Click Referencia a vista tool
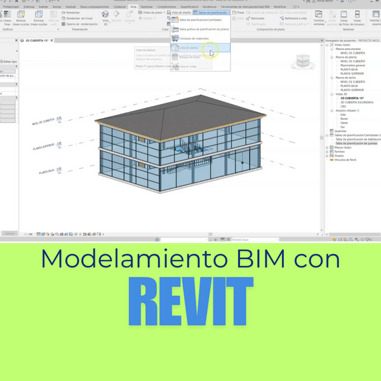The width and height of the screenshot is (381, 381). click(293, 18)
